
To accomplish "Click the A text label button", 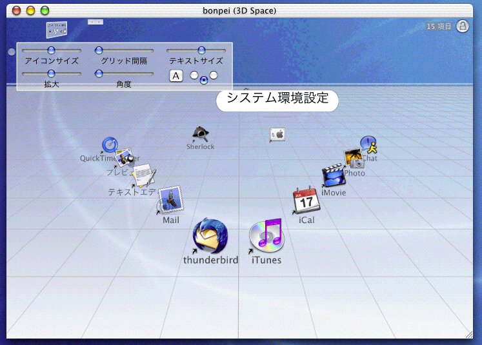I will coord(176,75).
